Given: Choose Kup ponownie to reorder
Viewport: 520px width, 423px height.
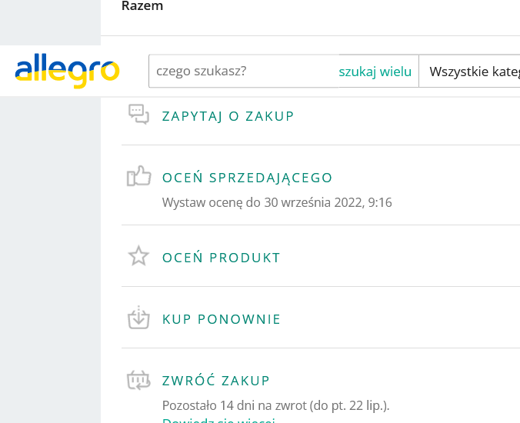Looking at the screenshot, I should tap(221, 319).
